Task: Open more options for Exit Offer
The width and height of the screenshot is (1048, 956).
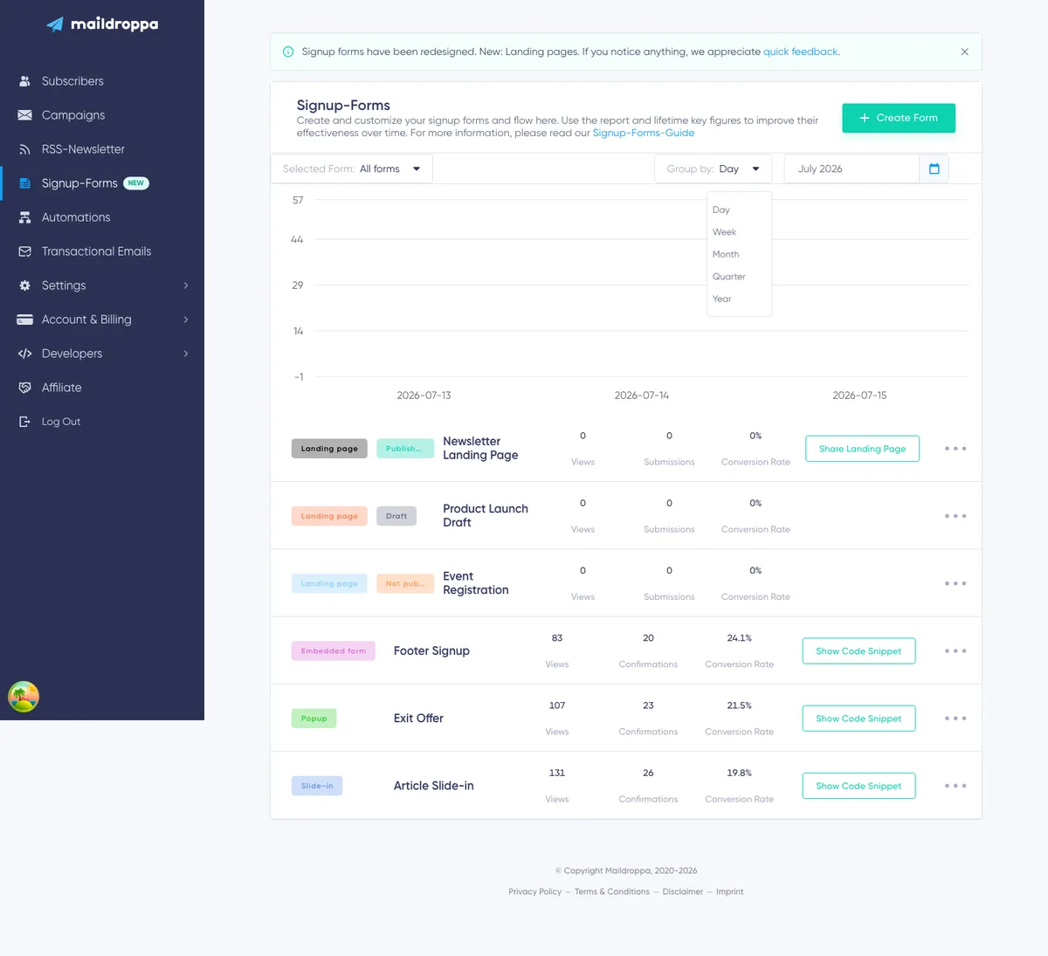Action: [955, 719]
